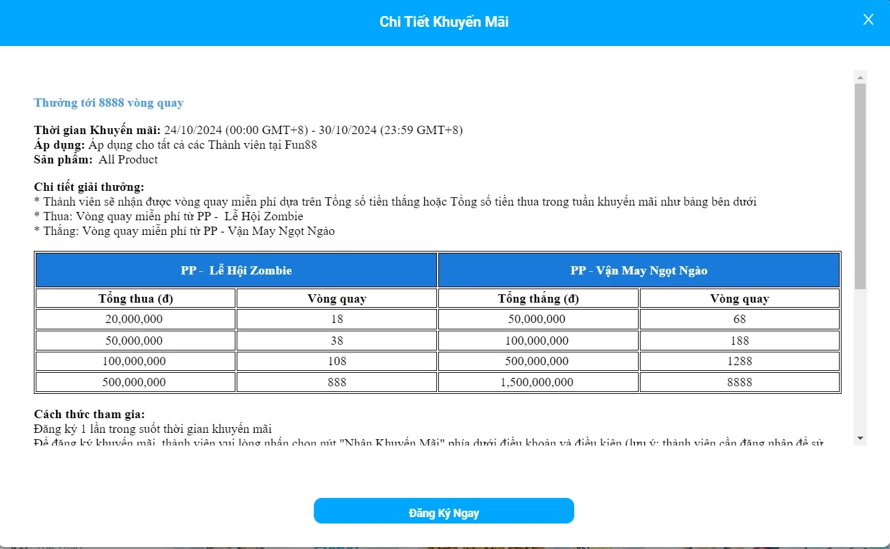Click the Tổng thua (đ) column header
Image resolution: width=890 pixels, height=549 pixels.
136,299
